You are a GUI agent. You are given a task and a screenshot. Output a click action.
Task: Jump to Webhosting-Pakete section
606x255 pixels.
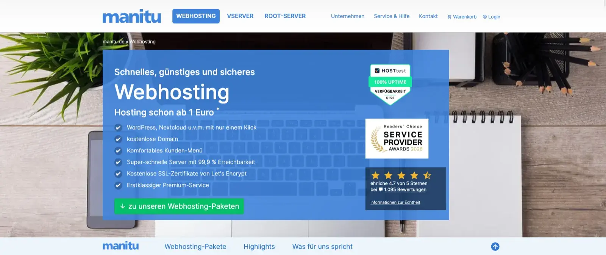pyautogui.click(x=195, y=247)
